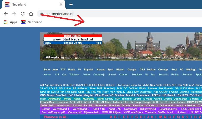Open the Dashboard link

[130, 109]
